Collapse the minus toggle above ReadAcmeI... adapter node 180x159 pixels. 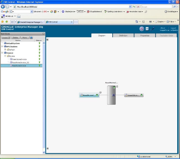(x=100, y=92)
